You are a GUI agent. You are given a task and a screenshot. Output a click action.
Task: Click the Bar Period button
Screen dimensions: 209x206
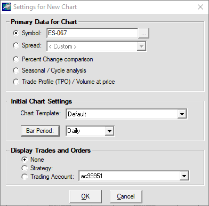[40, 131]
